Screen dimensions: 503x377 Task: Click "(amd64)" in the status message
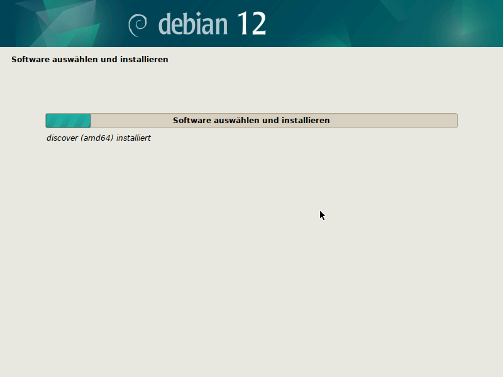(97, 138)
